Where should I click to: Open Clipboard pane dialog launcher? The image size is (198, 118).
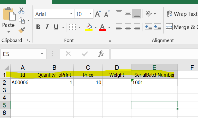29,40
